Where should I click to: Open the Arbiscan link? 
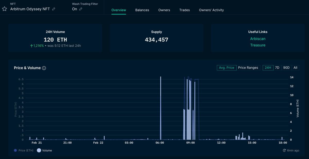[258, 39]
